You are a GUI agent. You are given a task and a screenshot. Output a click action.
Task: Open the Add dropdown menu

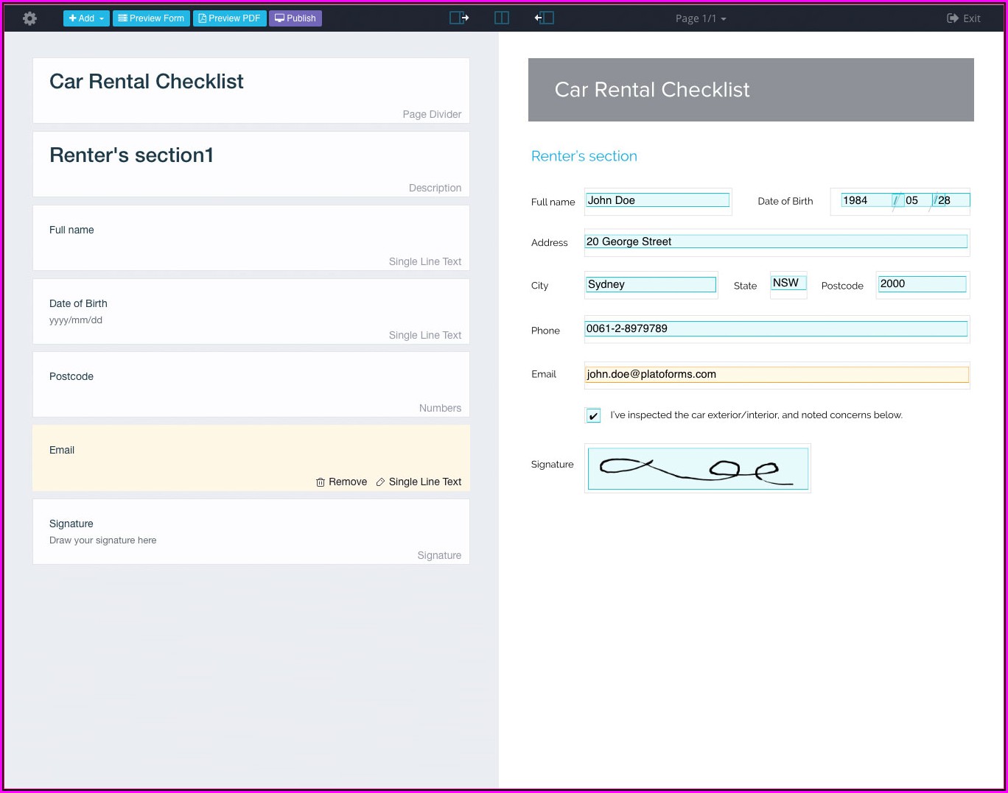(x=86, y=18)
